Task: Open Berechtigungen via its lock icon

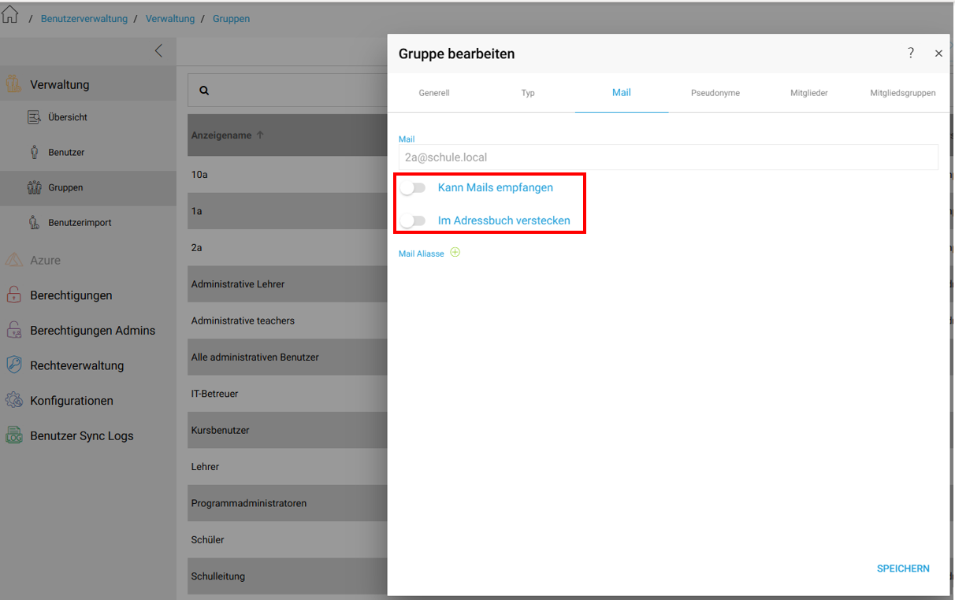Action: coord(13,295)
